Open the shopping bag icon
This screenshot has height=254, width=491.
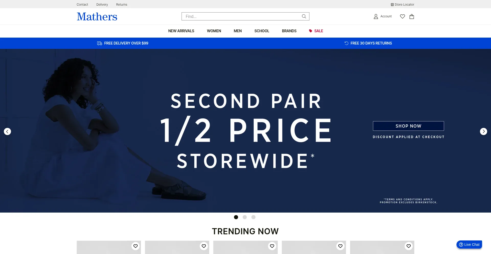click(x=412, y=16)
